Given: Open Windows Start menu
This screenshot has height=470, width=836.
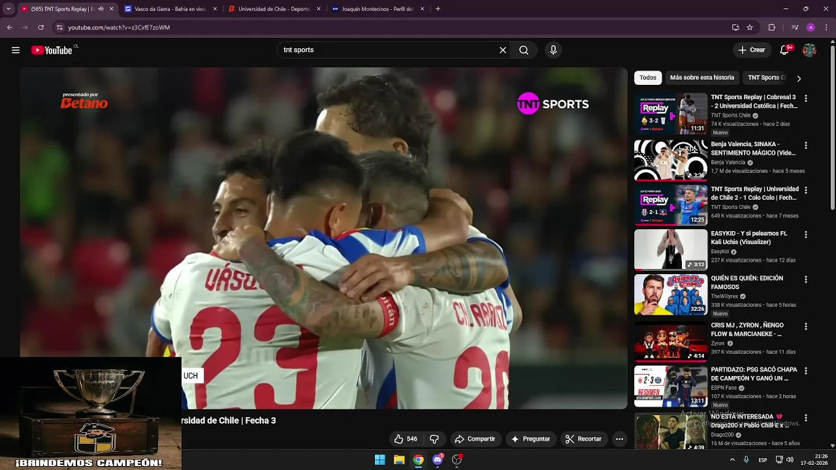Looking at the screenshot, I should [x=379, y=460].
